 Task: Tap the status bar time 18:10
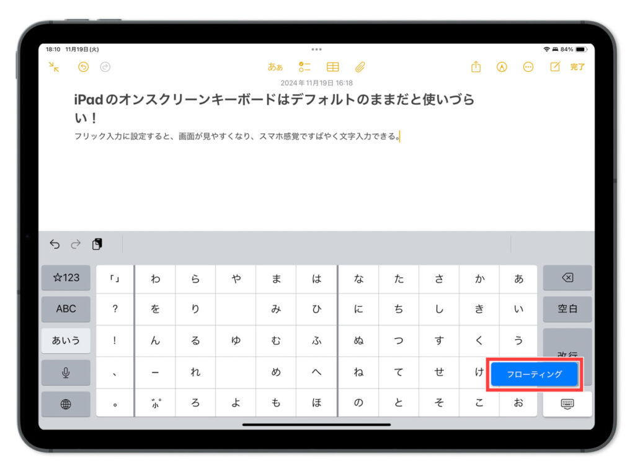[53, 50]
